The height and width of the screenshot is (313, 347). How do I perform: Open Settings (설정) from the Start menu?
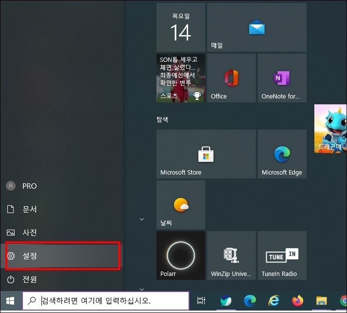tap(61, 255)
